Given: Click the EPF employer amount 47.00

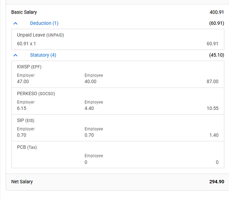Looking at the screenshot, I should click(23, 82).
